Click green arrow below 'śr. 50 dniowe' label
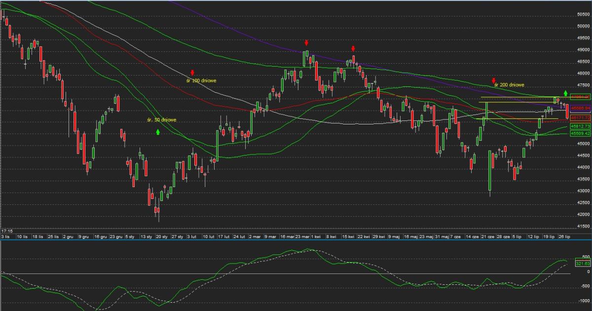This screenshot has height=311, width=592. coord(158,132)
